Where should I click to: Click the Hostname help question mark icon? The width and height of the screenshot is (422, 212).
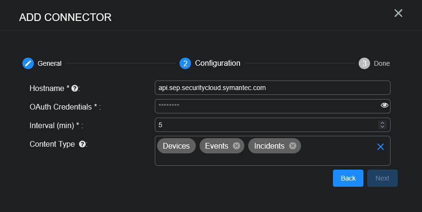(74, 88)
